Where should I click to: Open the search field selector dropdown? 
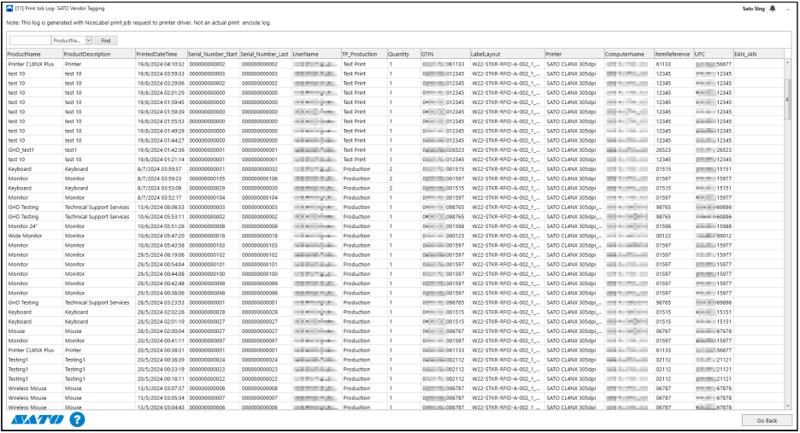(x=87, y=40)
